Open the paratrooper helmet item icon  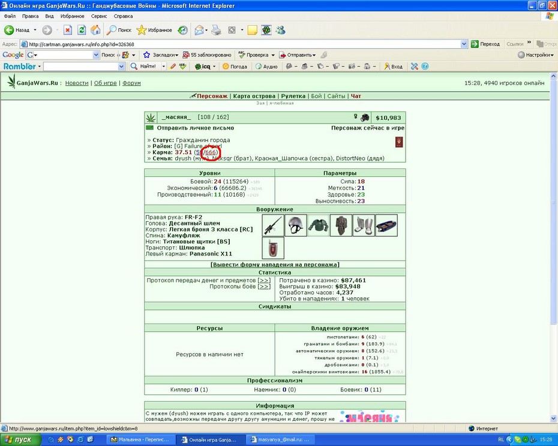point(296,225)
